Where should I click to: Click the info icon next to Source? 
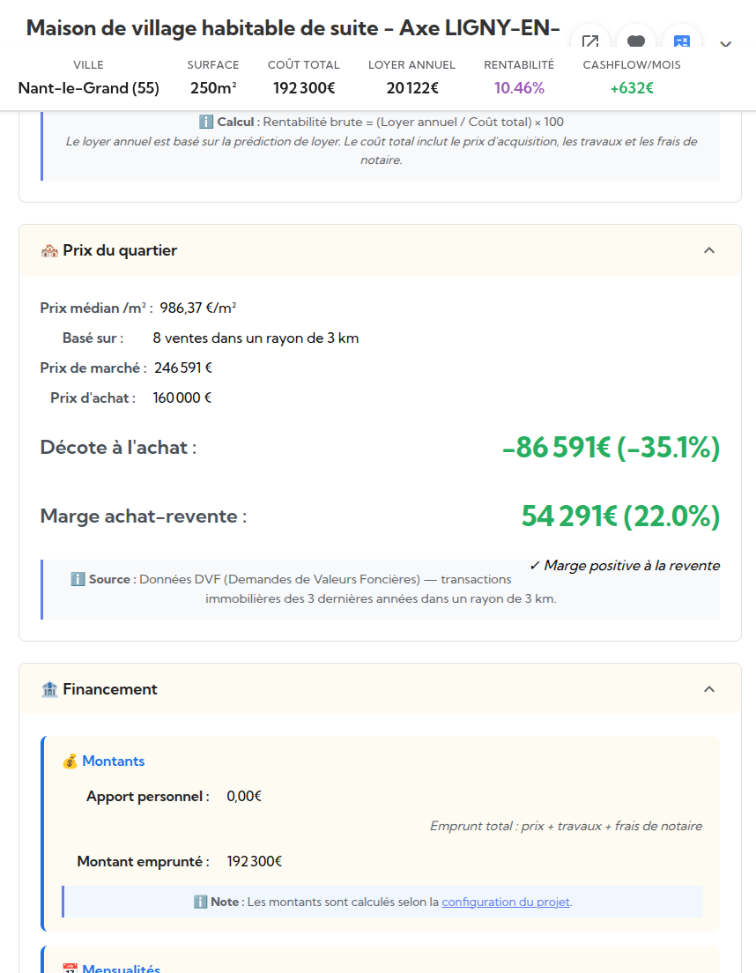pos(78,579)
